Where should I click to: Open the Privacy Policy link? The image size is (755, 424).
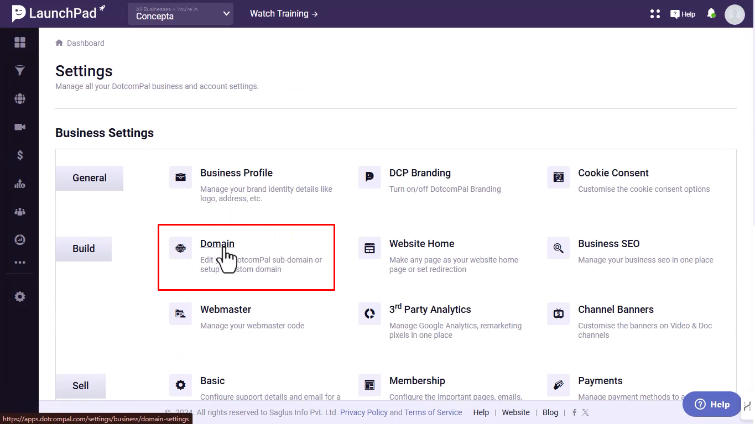[364, 412]
